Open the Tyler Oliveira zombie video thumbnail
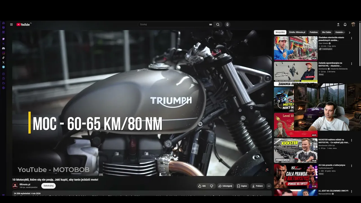 coord(296,48)
